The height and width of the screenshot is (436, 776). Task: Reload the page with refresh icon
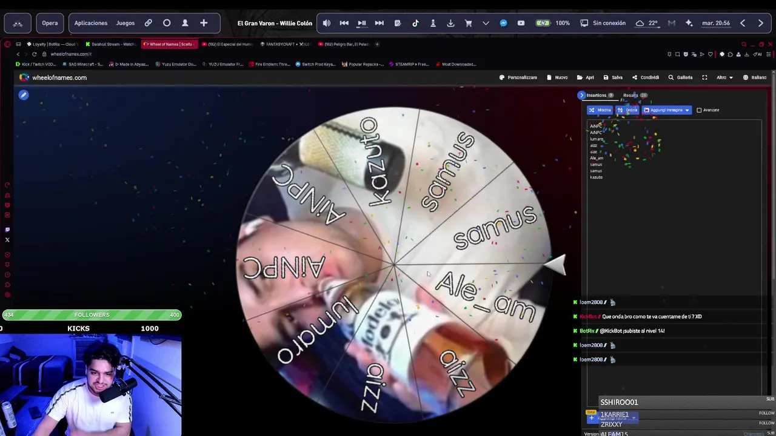tap(34, 54)
